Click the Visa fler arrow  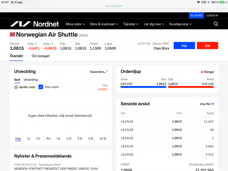pos(212,104)
